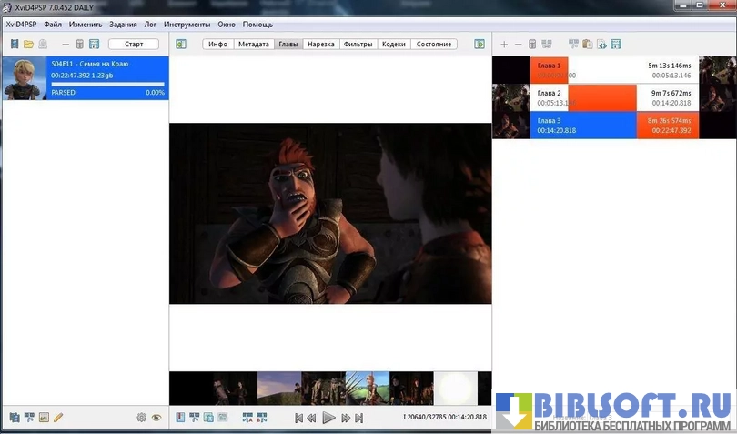Collapse the left panel with the green arrow
Image resolution: width=737 pixels, height=434 pixels.
pyautogui.click(x=181, y=44)
